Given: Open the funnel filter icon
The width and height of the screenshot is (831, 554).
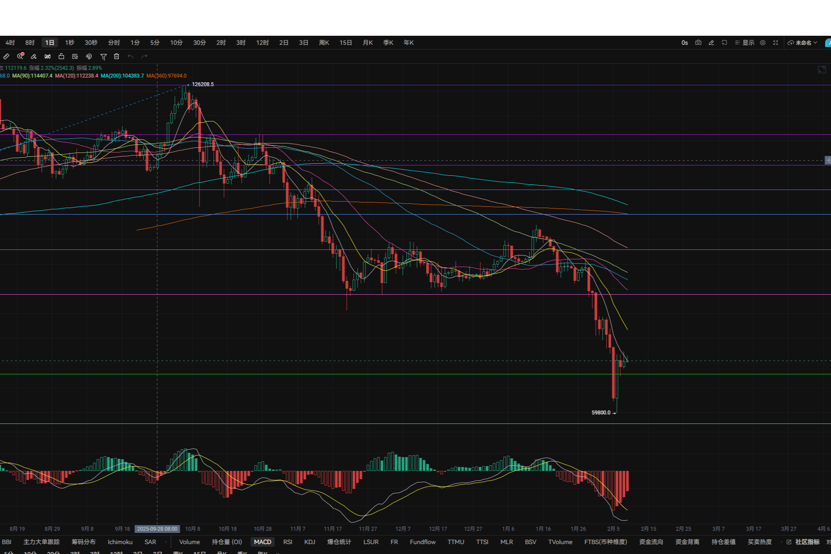Looking at the screenshot, I should 103,56.
